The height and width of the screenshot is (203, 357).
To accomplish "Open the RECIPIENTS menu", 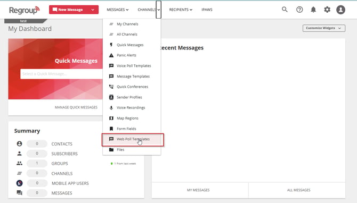I will click(181, 10).
